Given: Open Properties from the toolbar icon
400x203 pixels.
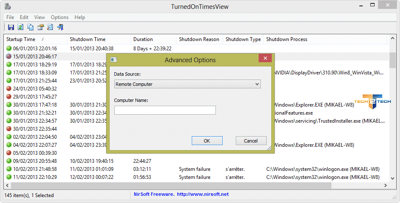Looking at the screenshot, I should tap(40, 27).
